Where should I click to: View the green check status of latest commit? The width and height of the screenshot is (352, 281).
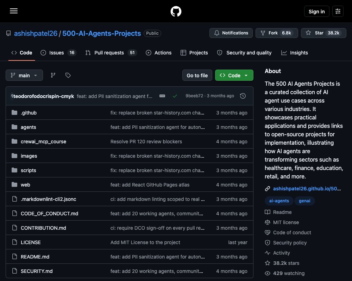(x=175, y=96)
